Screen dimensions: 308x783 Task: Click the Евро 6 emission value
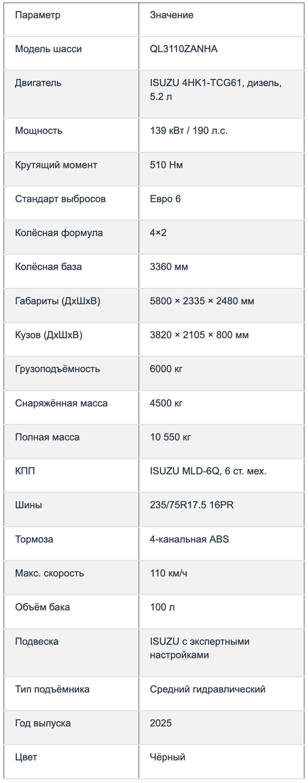click(166, 198)
